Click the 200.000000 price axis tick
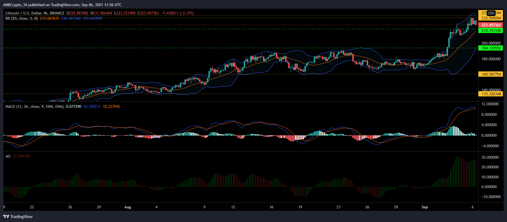 coord(491,43)
